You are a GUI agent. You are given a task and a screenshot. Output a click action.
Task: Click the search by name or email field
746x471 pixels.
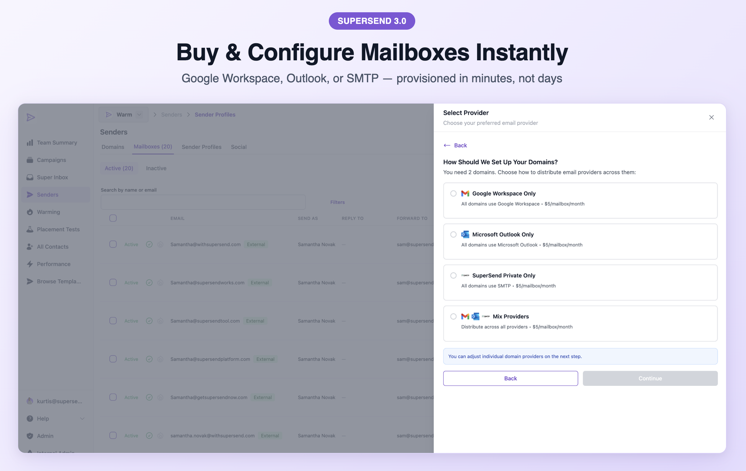click(203, 202)
